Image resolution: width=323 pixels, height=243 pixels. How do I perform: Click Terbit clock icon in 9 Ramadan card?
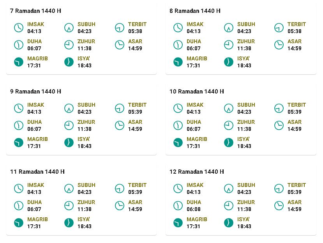coord(120,108)
